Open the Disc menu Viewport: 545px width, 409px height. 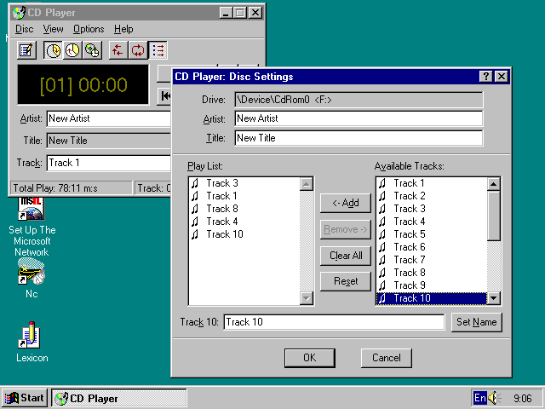pos(24,29)
